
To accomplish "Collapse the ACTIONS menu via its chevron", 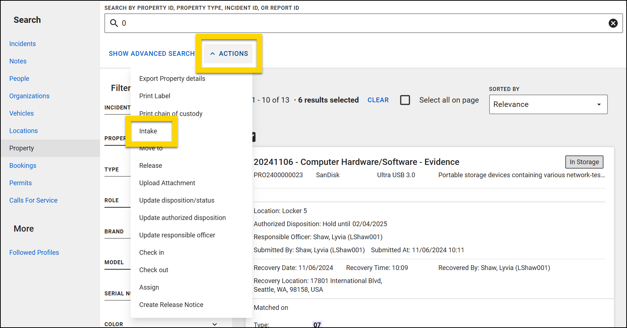I will (x=213, y=53).
